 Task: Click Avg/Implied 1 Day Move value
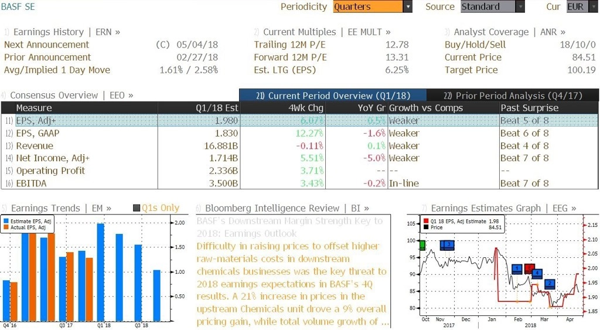tap(189, 70)
